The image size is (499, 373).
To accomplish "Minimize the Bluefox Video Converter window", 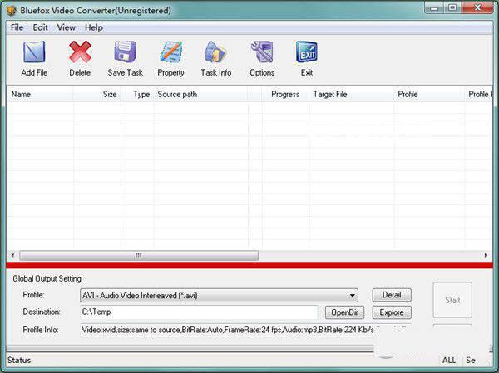I will (x=434, y=8).
